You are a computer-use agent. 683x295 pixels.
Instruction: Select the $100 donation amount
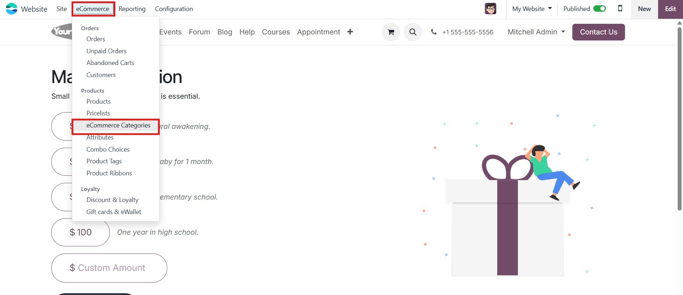[x=80, y=232]
